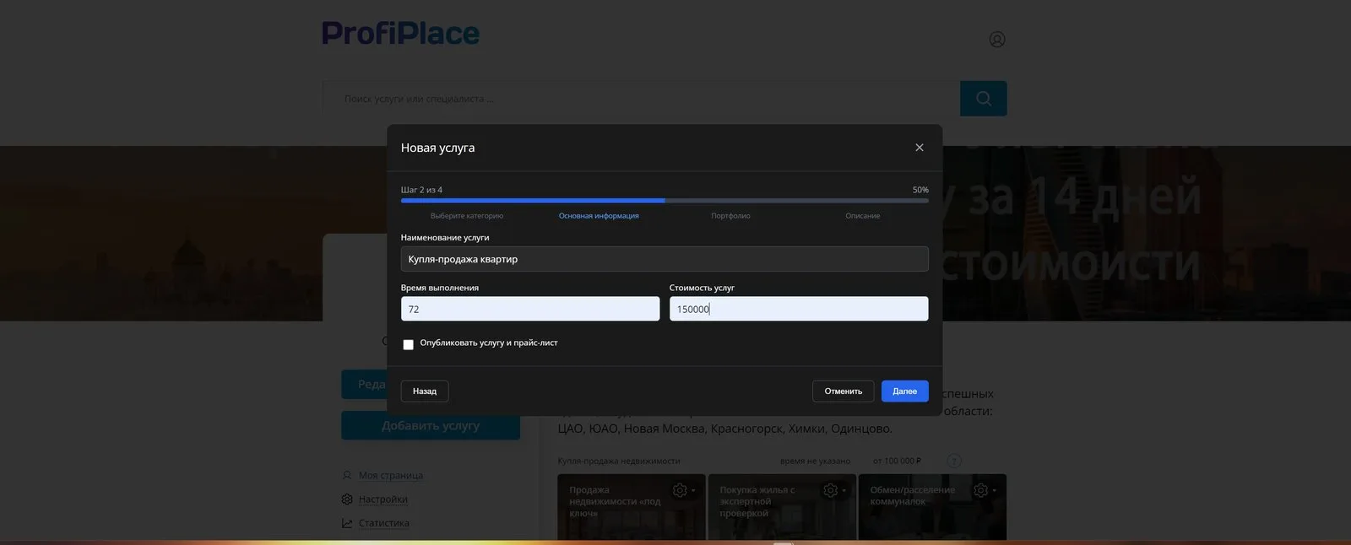Image resolution: width=1351 pixels, height=545 pixels.
Task: Click the person icon beside Моя страница
Action: pos(347,475)
